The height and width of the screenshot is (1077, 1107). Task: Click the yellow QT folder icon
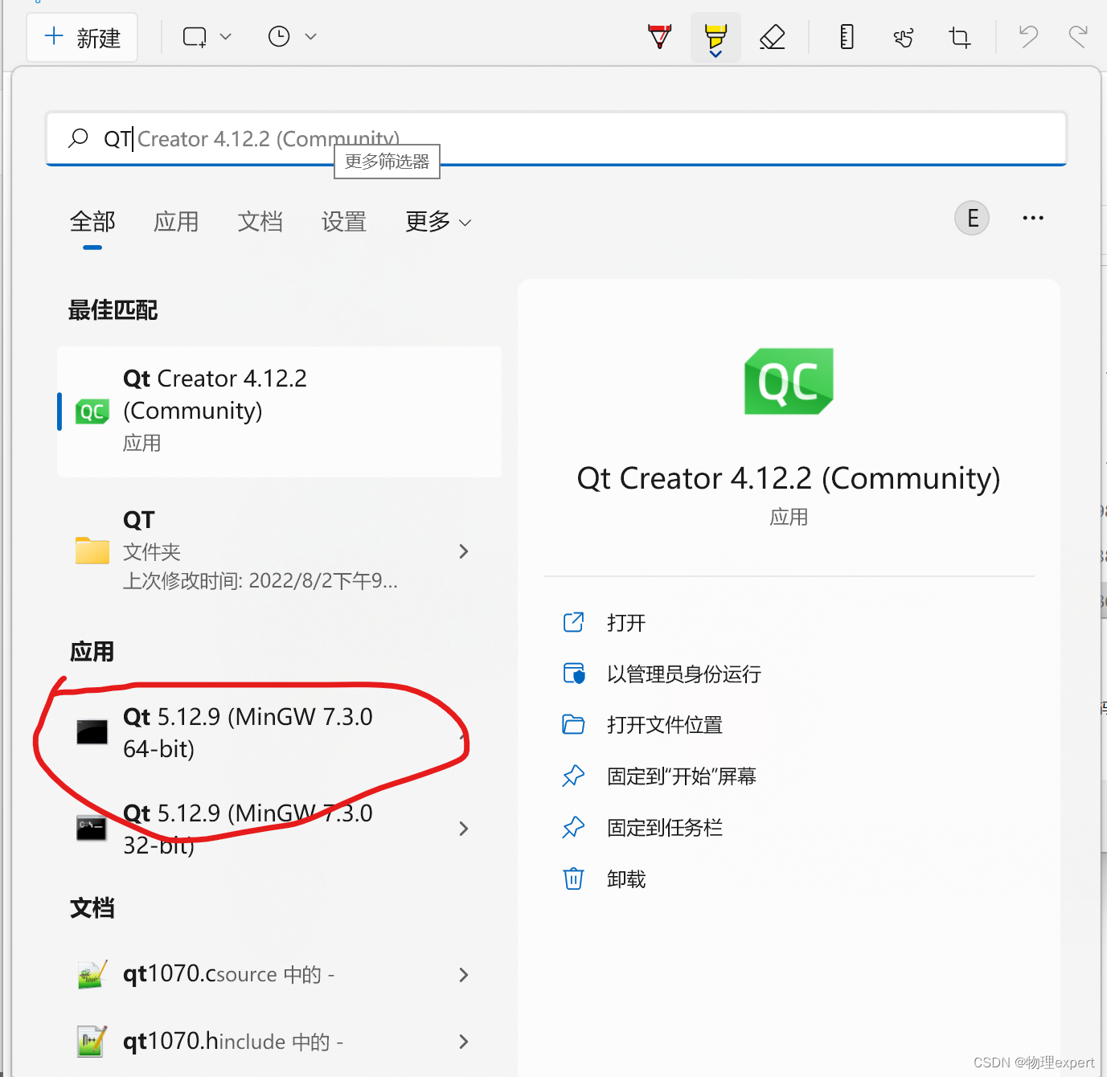coord(92,551)
